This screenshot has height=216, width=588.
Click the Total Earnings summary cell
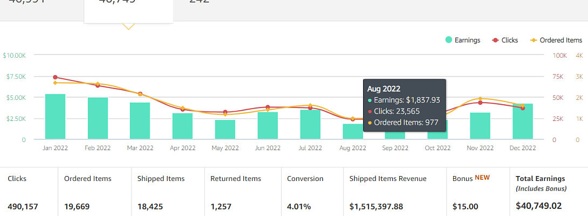pos(548,192)
